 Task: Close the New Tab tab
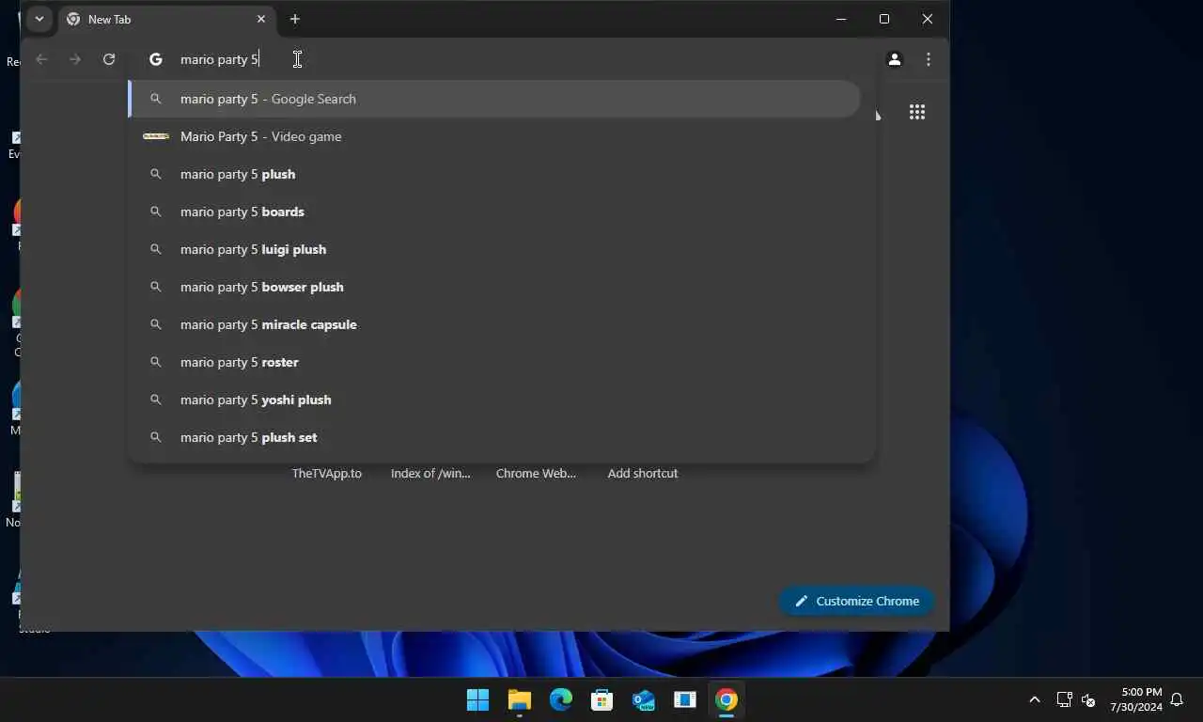pos(261,19)
